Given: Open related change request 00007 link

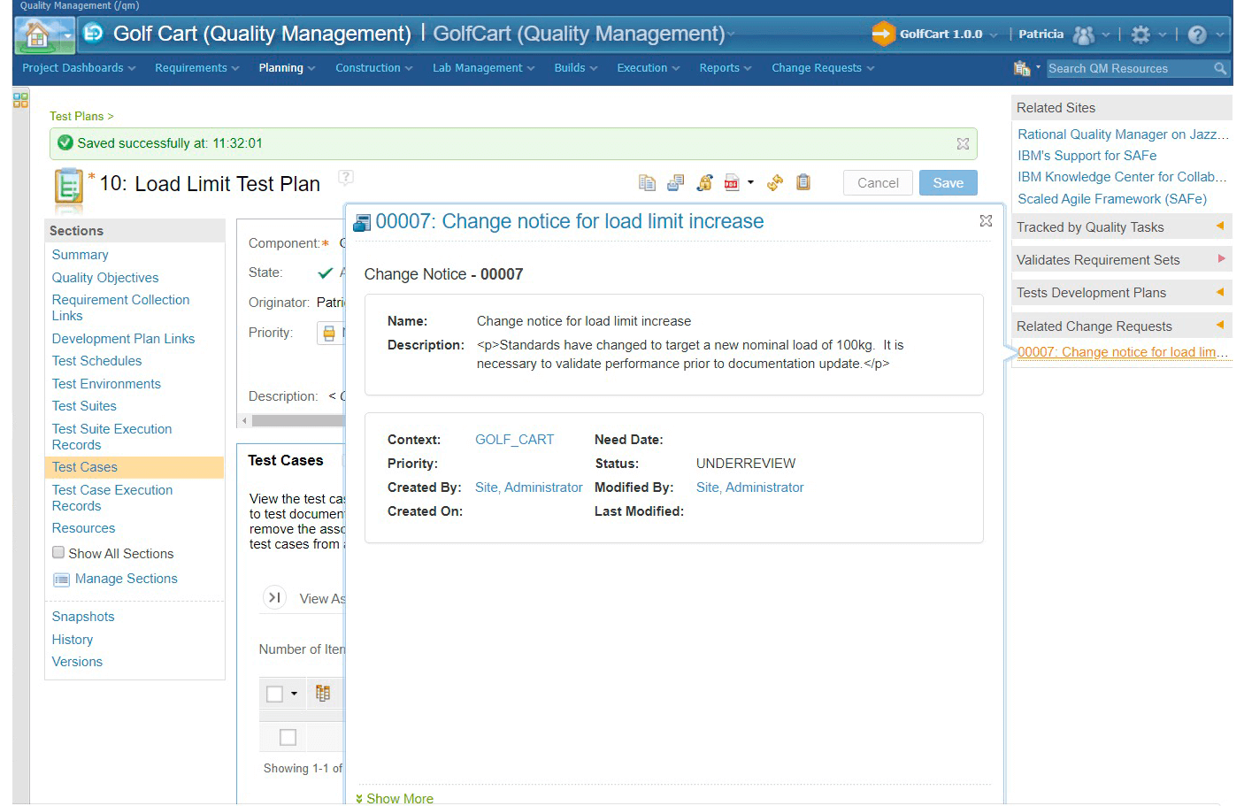Looking at the screenshot, I should [1123, 352].
